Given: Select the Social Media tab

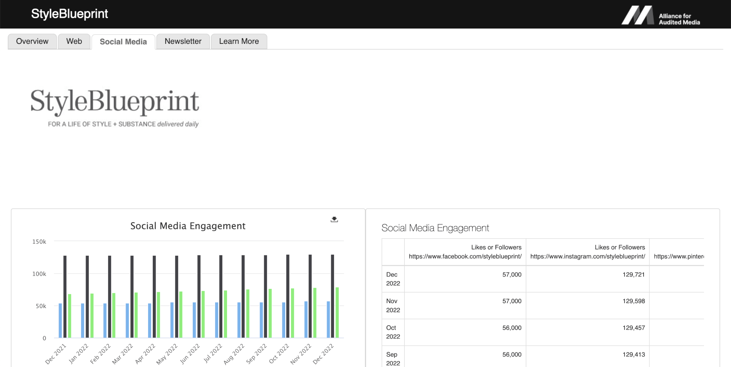Looking at the screenshot, I should click(x=123, y=42).
